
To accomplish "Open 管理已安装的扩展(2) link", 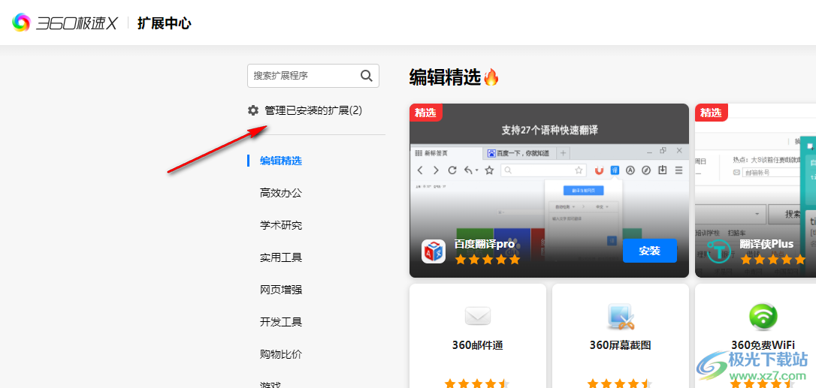I will (x=313, y=110).
